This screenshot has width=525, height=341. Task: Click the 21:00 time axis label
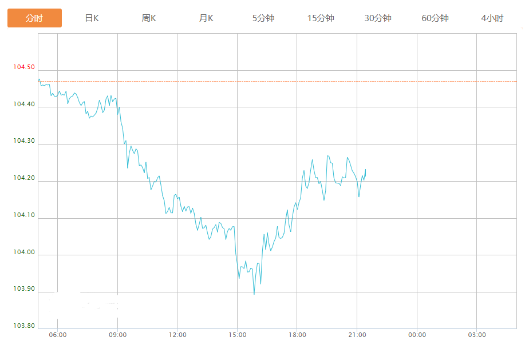[357, 335]
